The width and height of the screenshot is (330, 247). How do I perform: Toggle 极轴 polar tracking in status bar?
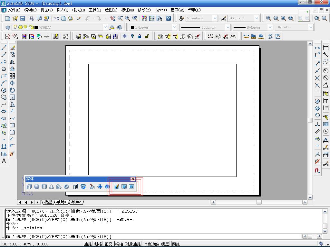point(119,244)
